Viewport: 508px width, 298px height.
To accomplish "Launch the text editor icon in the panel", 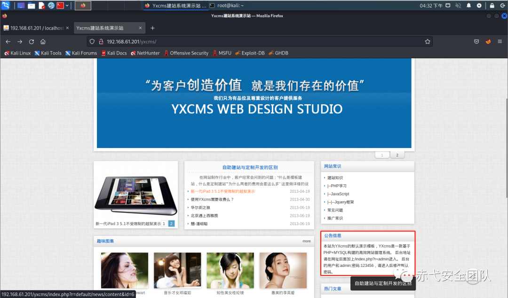I will 41,6.
